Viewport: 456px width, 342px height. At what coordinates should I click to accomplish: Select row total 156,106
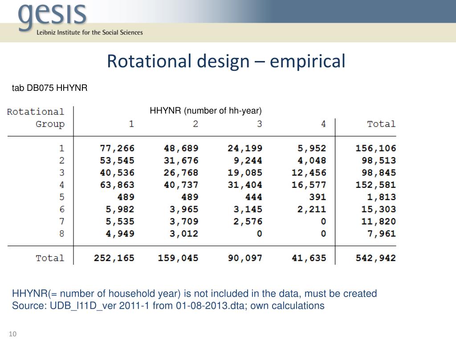(x=376, y=148)
